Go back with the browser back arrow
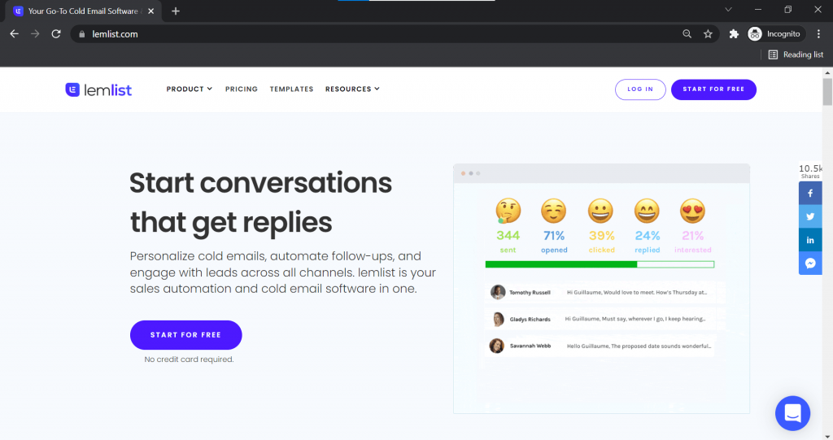The image size is (833, 440). pyautogui.click(x=15, y=34)
